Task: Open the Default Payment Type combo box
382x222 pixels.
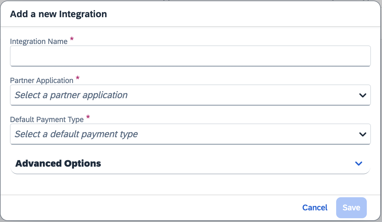Action: point(190,134)
